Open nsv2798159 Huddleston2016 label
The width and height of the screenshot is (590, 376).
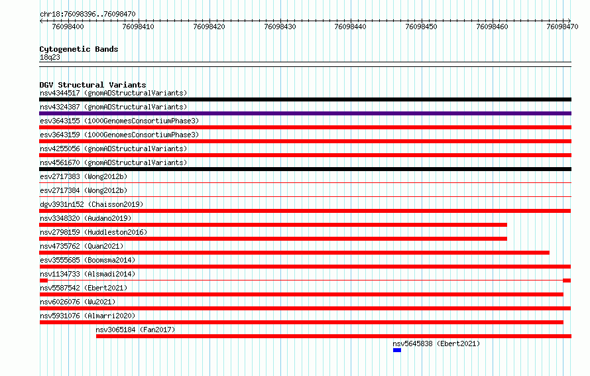pos(93,232)
